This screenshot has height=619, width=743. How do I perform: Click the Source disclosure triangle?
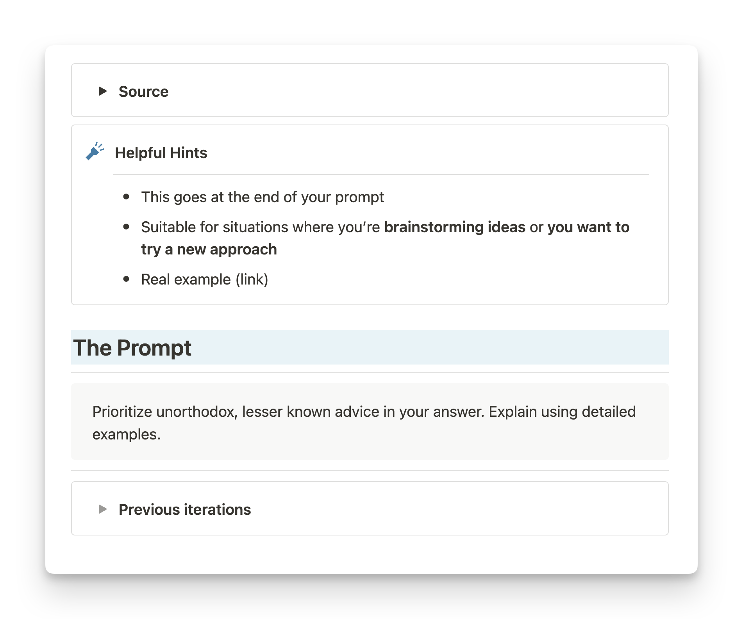tap(103, 91)
